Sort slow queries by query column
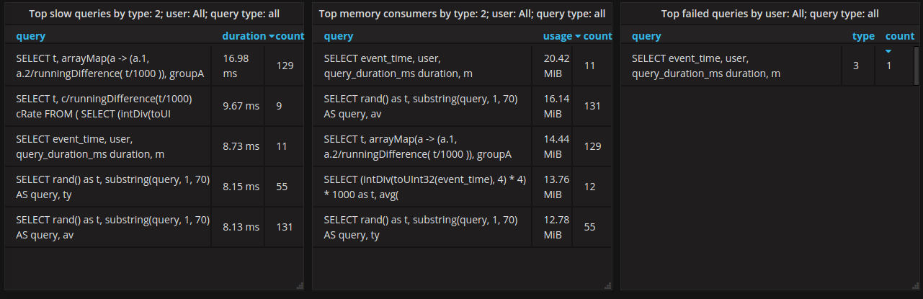The width and height of the screenshot is (923, 299). [31, 36]
